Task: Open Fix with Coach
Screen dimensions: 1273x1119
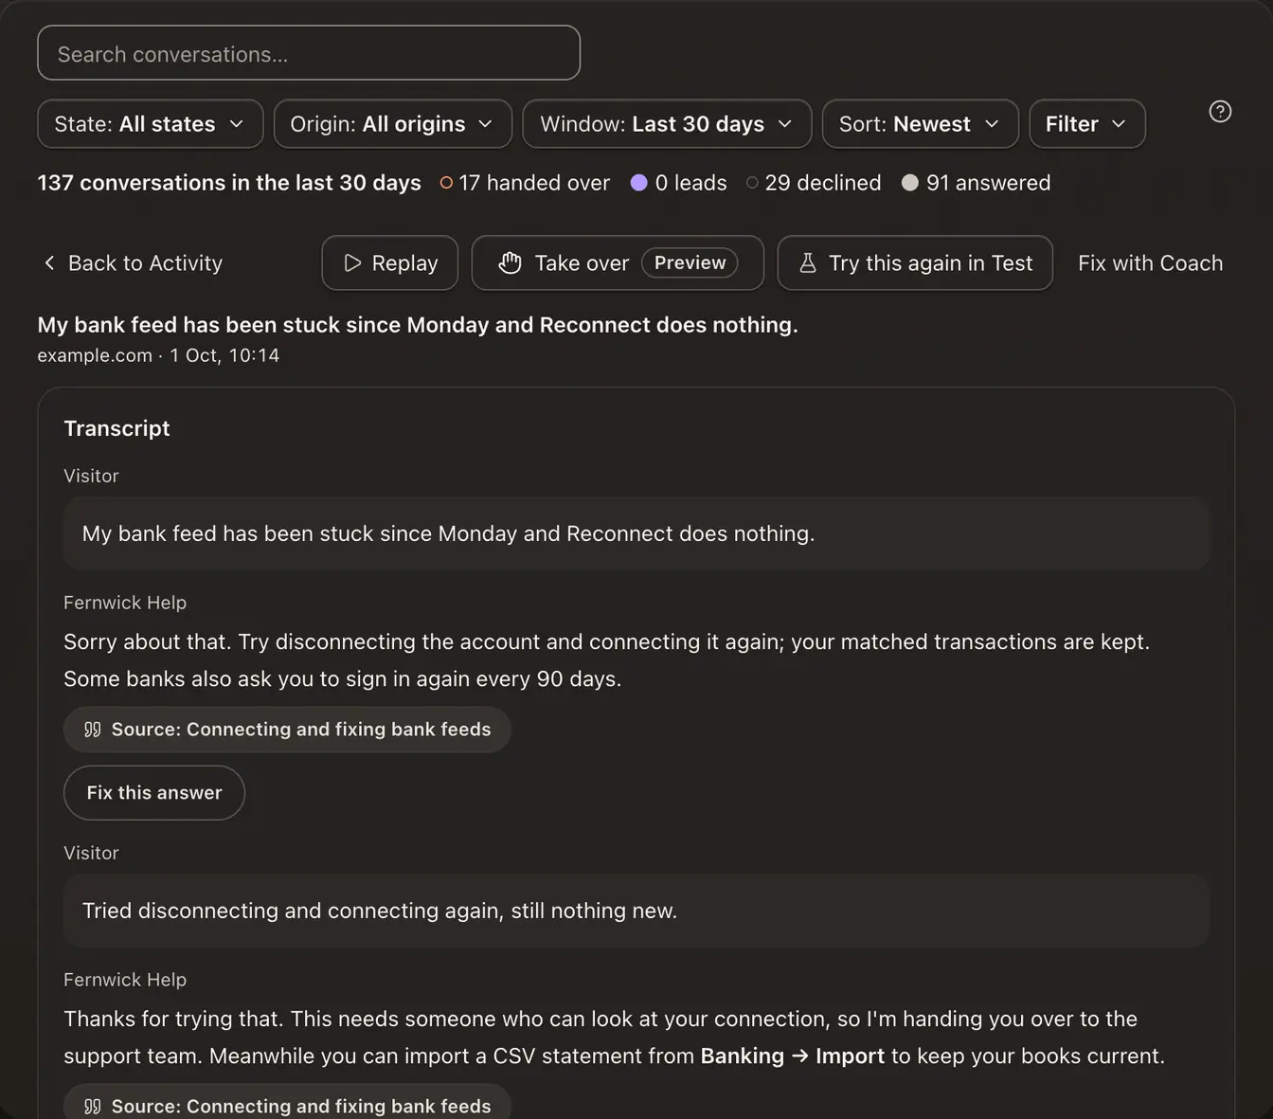Action: (1150, 263)
